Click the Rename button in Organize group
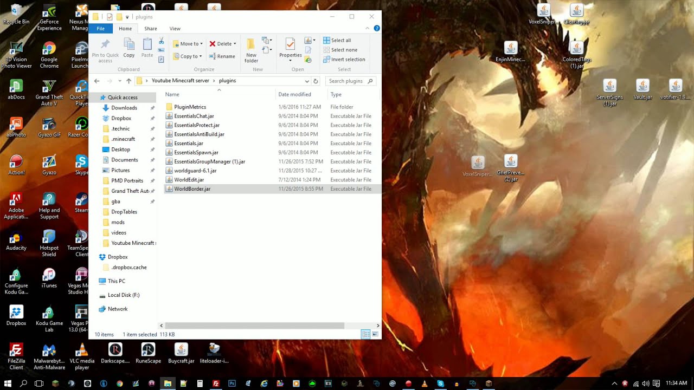Screen dimensions: 694x390 coord(222,56)
